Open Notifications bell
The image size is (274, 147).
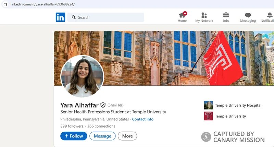[268, 17]
